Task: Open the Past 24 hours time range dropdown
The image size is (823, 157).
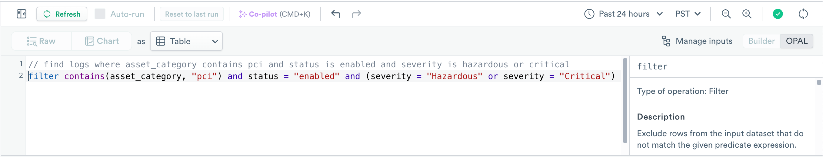Action: [623, 14]
